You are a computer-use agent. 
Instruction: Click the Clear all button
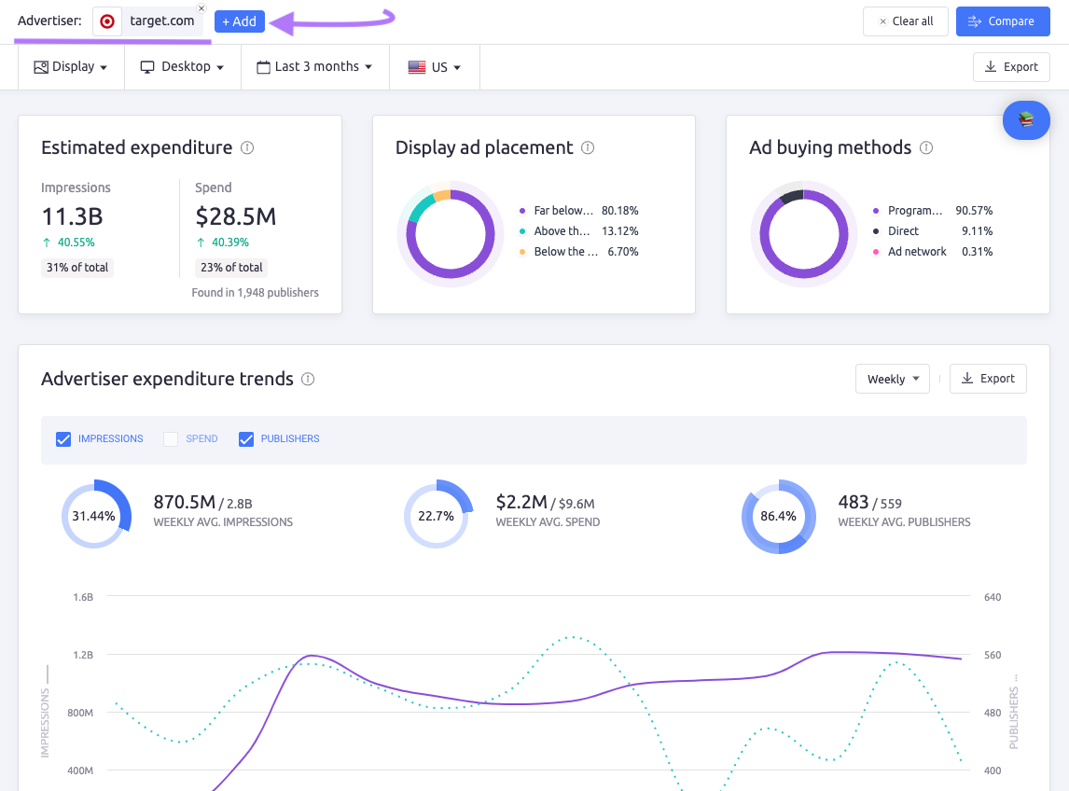906,21
